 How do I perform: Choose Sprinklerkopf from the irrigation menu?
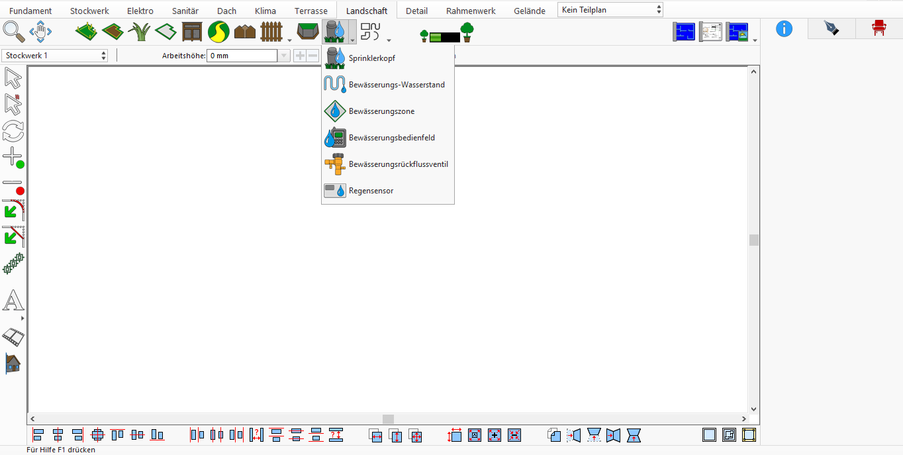[x=388, y=58]
